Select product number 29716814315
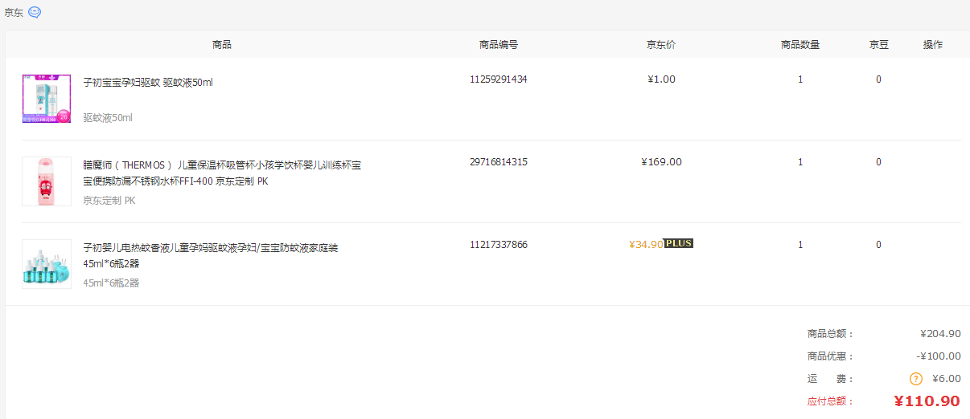Screen dimensions: 970x419 pyautogui.click(x=499, y=162)
